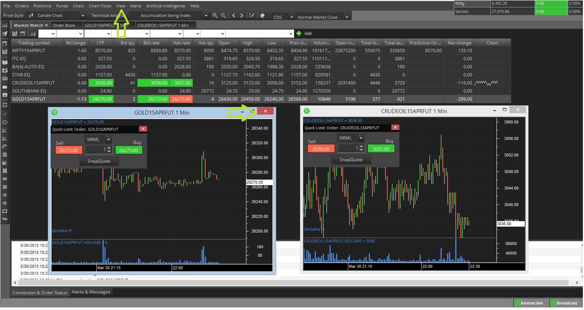Open the Normal Market Close dropdown
Screen dimensions: 584x310
(347, 17)
